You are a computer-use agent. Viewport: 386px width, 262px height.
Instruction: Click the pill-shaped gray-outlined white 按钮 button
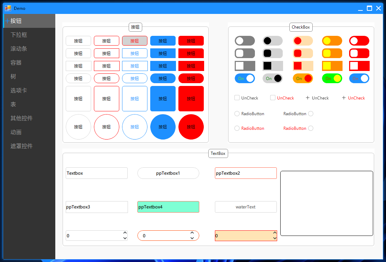click(78, 78)
